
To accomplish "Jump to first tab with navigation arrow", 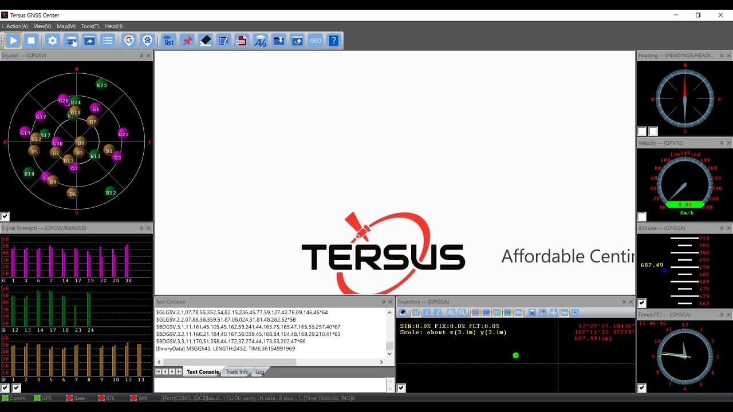I will coord(158,372).
